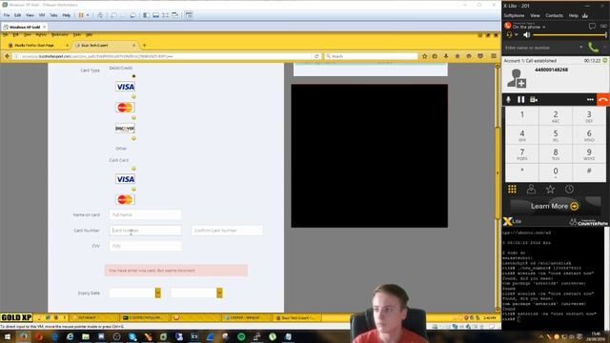The height and width of the screenshot is (343, 610).
Task: Open X-Lite Contacts menu
Action: click(554, 15)
